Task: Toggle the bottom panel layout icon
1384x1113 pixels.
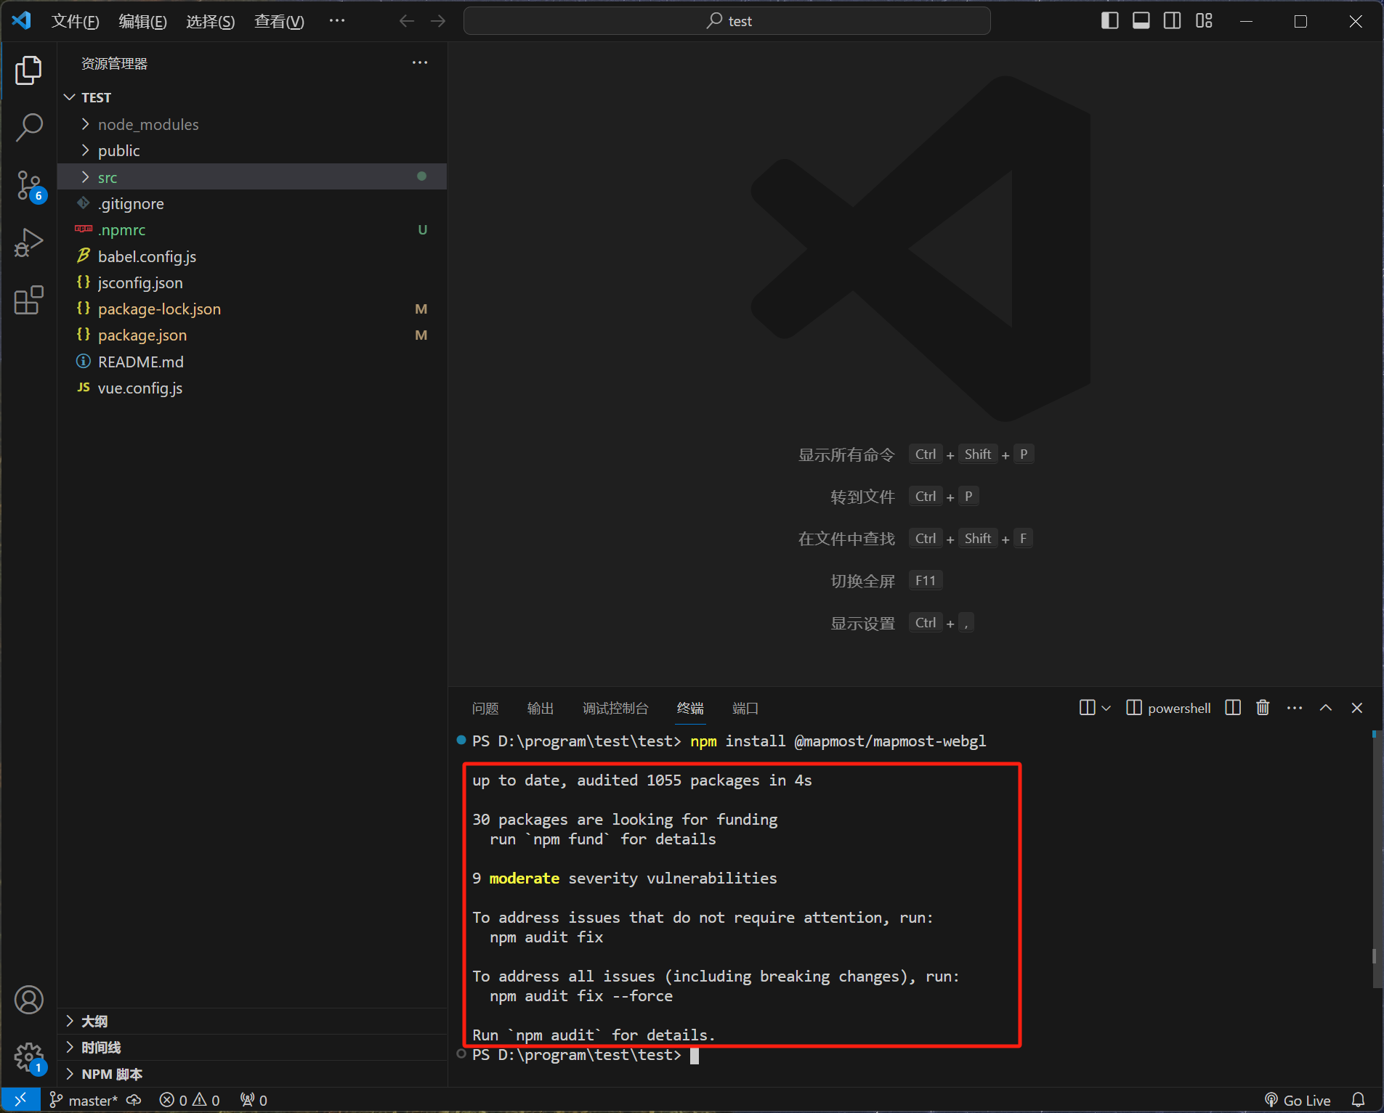Action: (x=1141, y=21)
